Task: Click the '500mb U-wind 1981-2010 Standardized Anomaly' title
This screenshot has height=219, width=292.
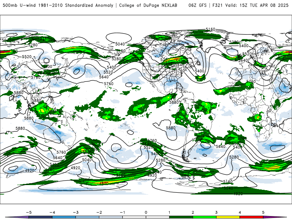Action: coord(58,5)
